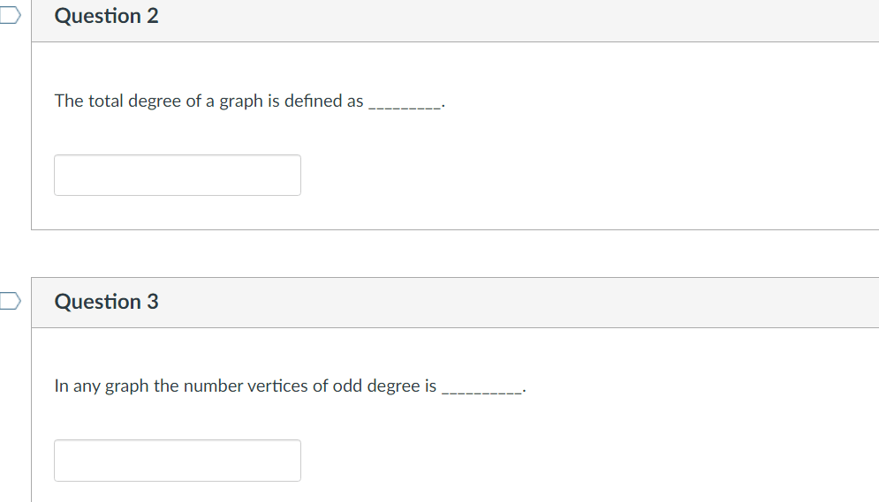
Task: Click the gray header bar of Question 3
Action: (x=455, y=303)
